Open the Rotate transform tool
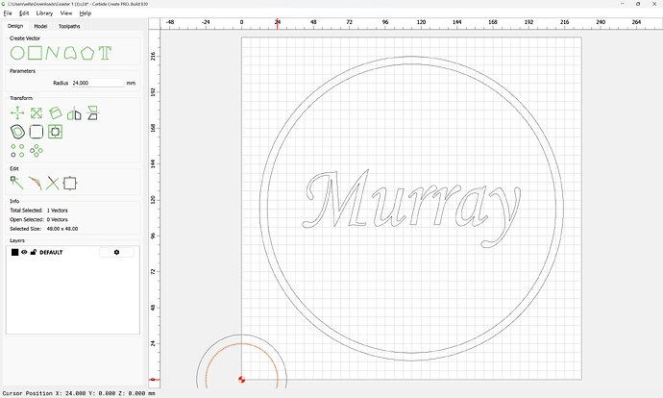 55,113
